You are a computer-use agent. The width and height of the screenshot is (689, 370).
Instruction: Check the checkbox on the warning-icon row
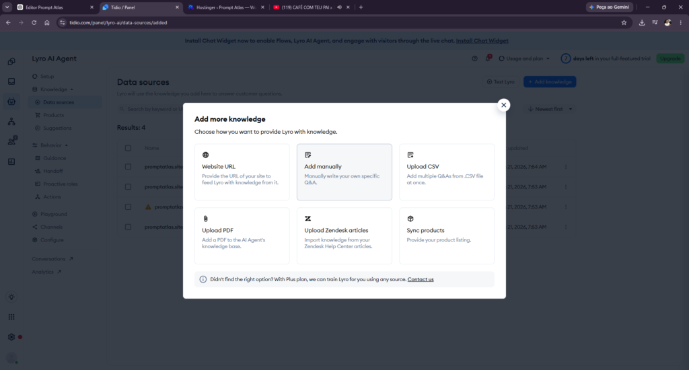[128, 207]
